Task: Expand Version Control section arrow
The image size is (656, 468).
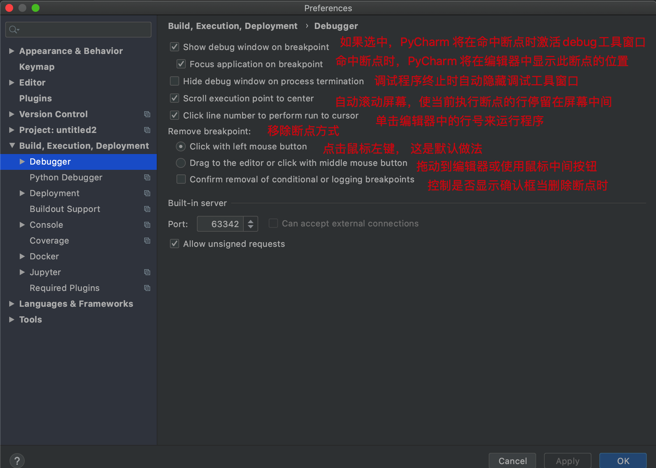Action: (12, 114)
